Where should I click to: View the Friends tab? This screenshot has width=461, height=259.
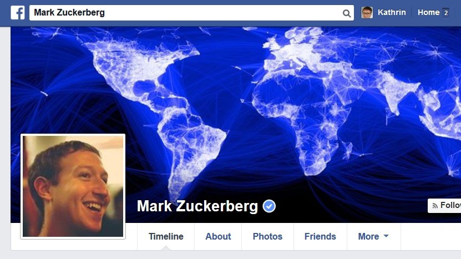(x=320, y=236)
